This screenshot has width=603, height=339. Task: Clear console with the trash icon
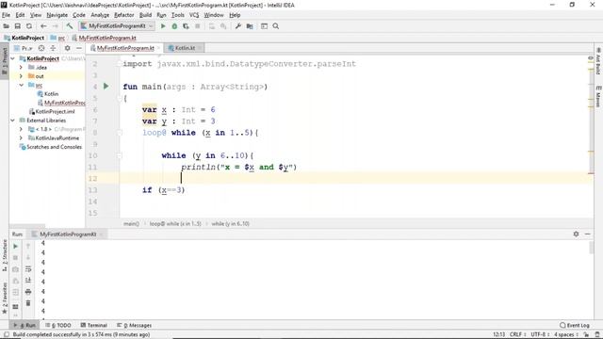tap(28, 303)
